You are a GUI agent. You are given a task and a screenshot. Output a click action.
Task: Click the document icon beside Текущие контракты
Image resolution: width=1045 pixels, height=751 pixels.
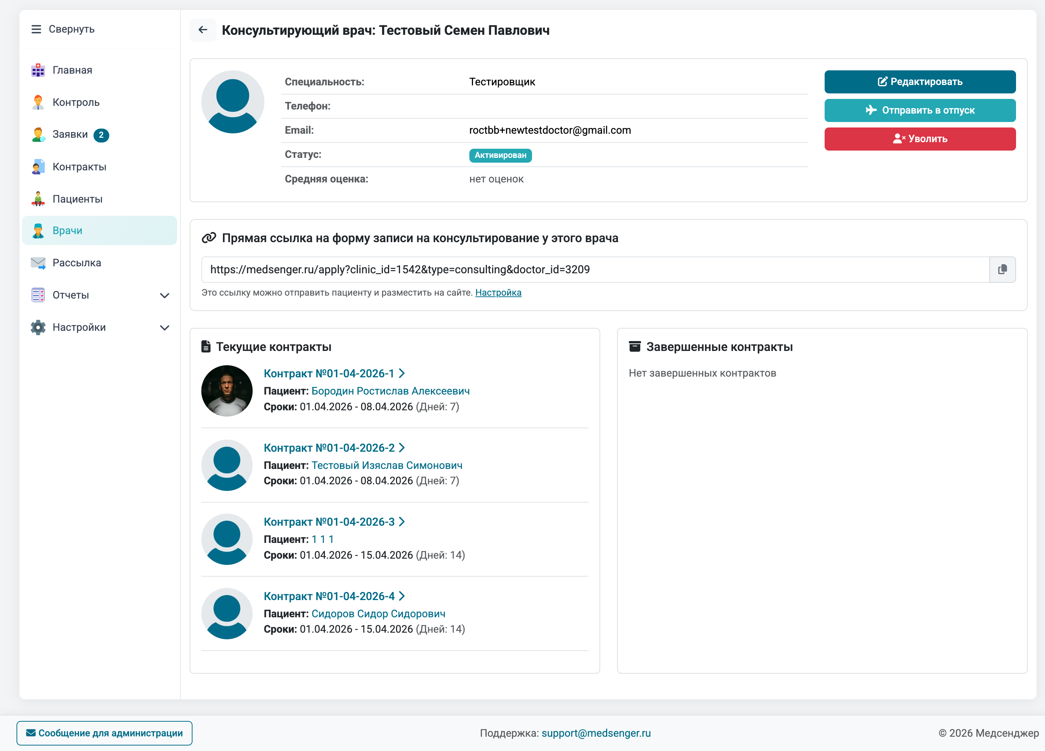pyautogui.click(x=206, y=347)
